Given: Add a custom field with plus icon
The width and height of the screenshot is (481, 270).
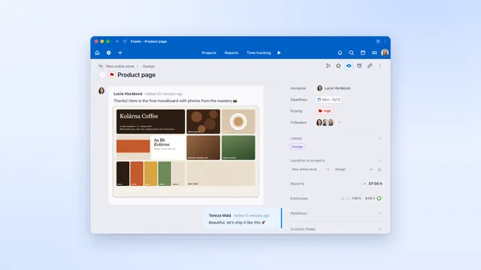Looking at the screenshot, I should click(x=380, y=229).
